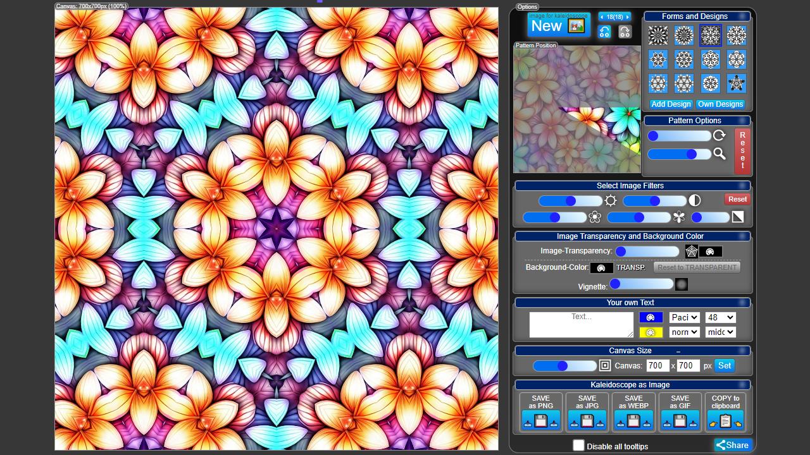Select the blue-bordered selected design thumbnail
Image resolution: width=810 pixels, height=455 pixels.
point(710,35)
